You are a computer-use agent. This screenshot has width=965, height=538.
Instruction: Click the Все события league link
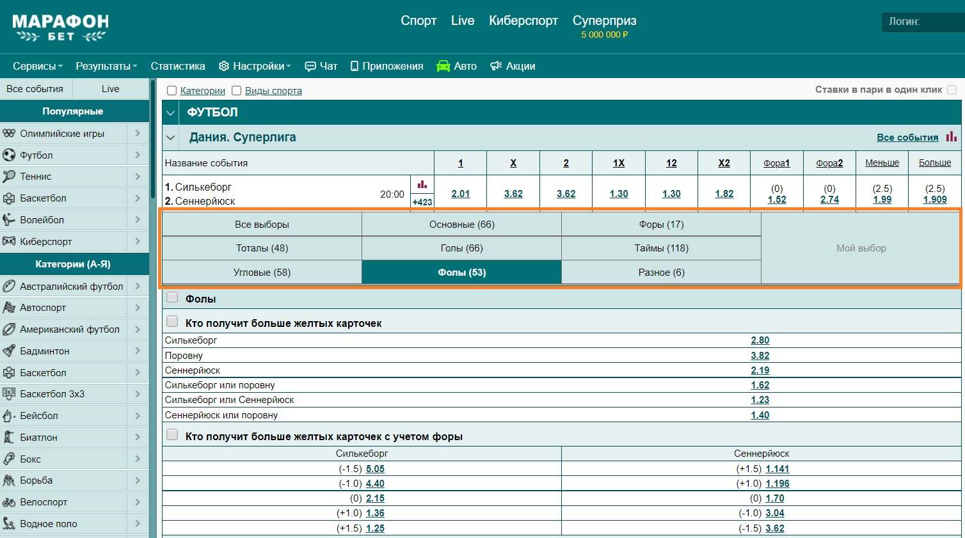coord(907,137)
